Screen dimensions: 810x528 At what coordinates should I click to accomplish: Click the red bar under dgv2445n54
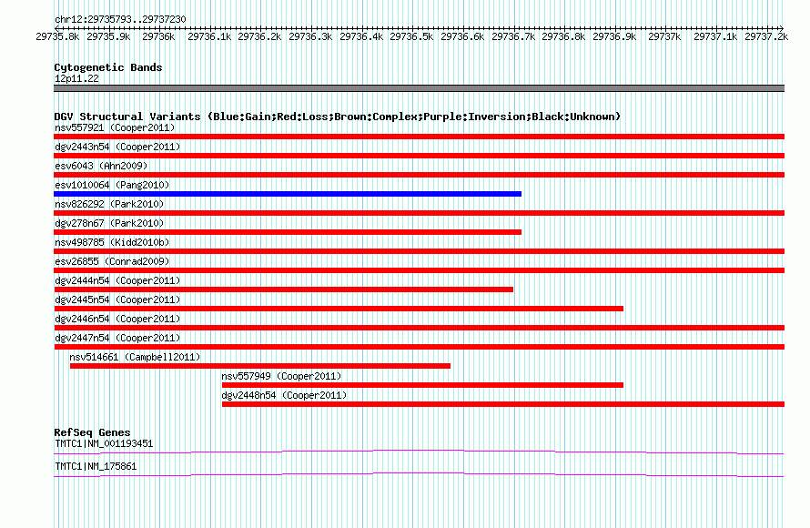[x=339, y=309]
